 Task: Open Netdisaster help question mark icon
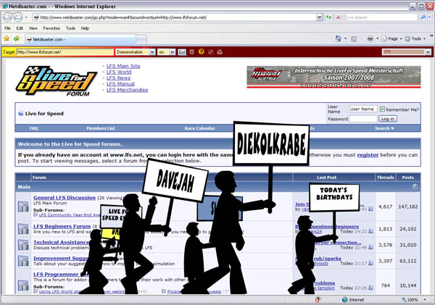pyautogui.click(x=201, y=51)
